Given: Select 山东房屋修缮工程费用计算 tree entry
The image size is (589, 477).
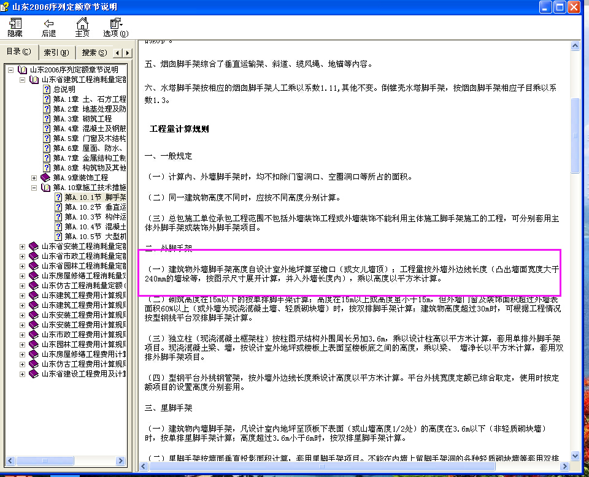Looking at the screenshot, I should (84, 354).
